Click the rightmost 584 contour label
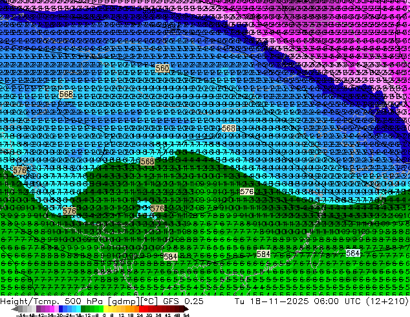 (x=353, y=253)
